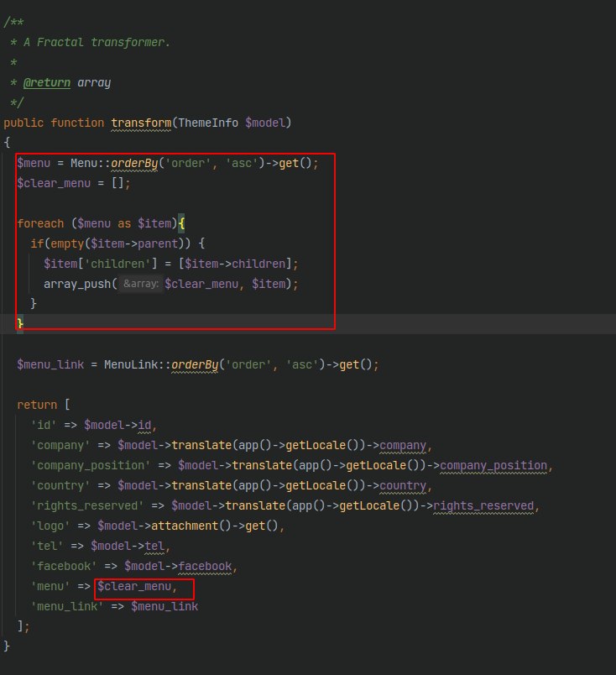
Task: Click "'country'" array key
Action: pos(60,486)
